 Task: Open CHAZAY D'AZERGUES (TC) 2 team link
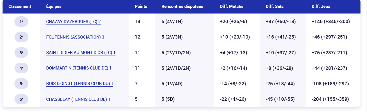pyautogui.click(x=74, y=21)
